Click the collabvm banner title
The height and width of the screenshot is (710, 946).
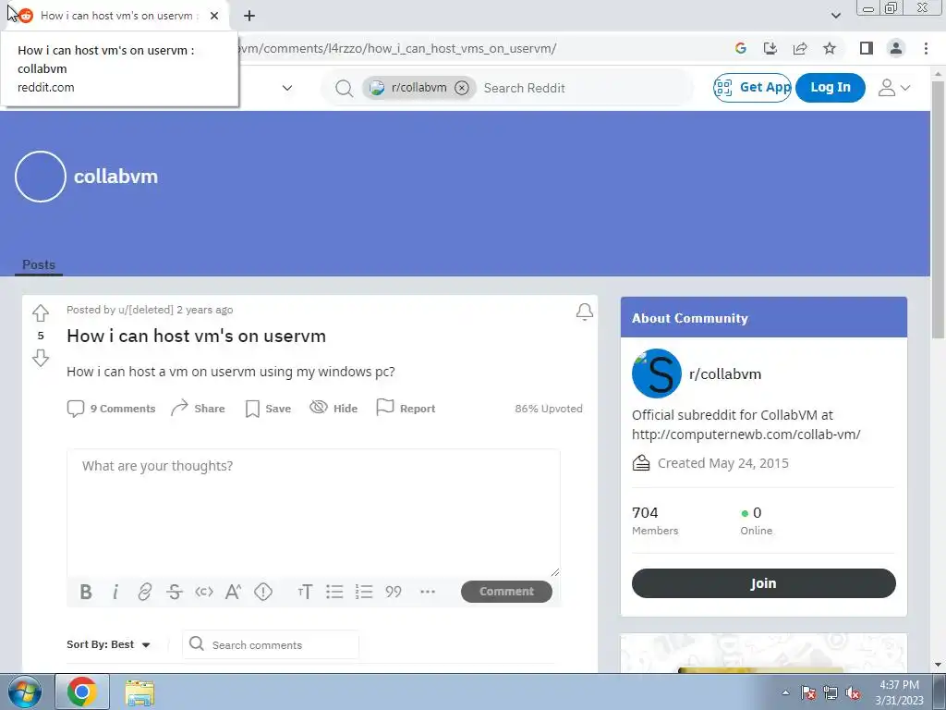(x=115, y=177)
